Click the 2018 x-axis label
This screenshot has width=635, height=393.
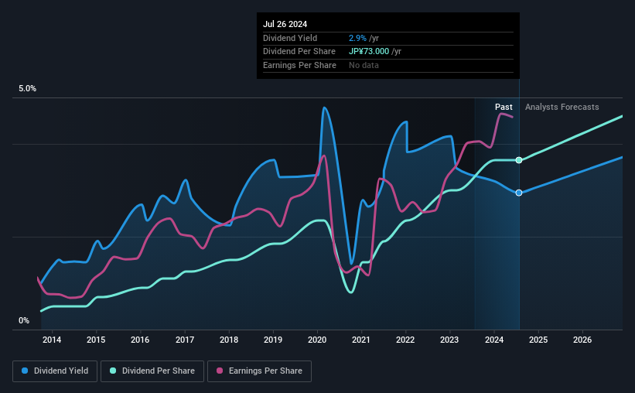click(x=229, y=340)
